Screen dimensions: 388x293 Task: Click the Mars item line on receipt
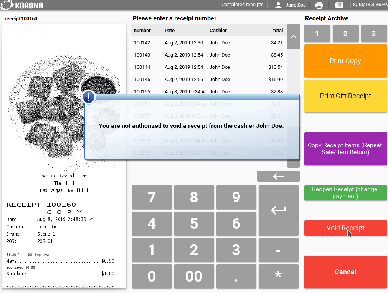tap(60, 261)
